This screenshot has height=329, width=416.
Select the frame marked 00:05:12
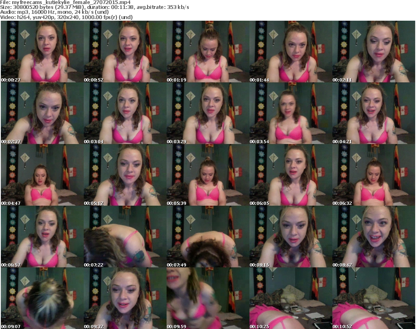(x=125, y=175)
